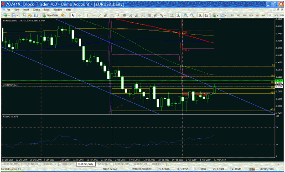The height and width of the screenshot is (172, 285).
Task: Switch to MN monthly timeframe
Action: 282,15
